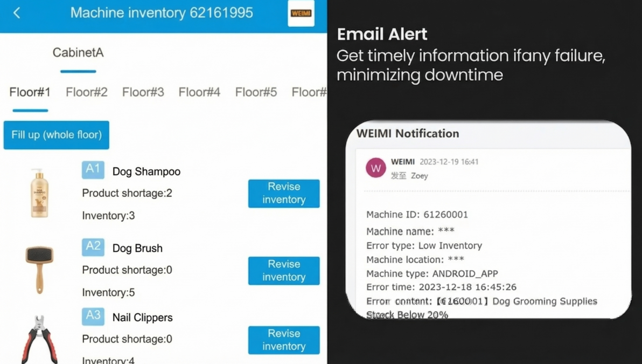Click 'Inventory:5' under Dog Brush
This screenshot has width=642, height=364.
108,293
